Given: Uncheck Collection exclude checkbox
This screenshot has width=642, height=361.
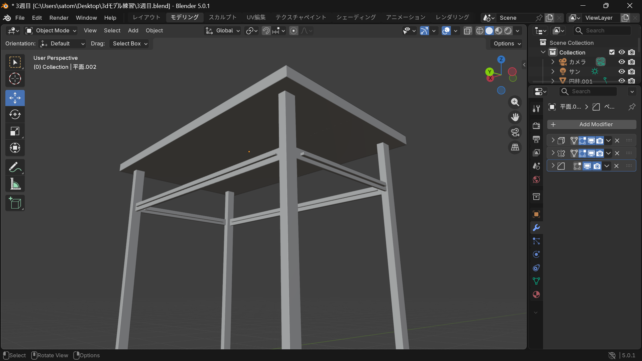Looking at the screenshot, I should (612, 52).
